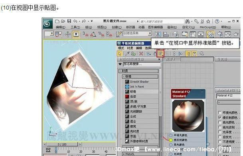Undo the last action with the Undo arrow
Viewport: 243px width, 156px height.
[75, 21]
